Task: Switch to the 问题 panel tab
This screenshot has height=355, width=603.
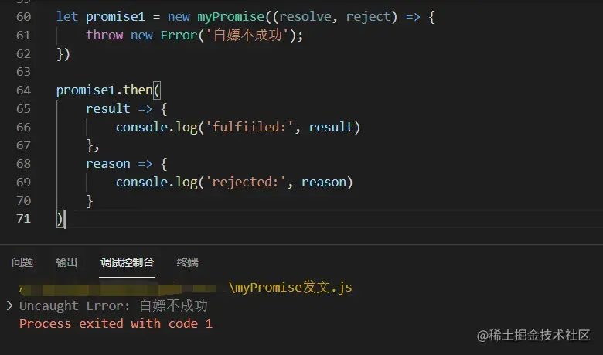Action: click(x=22, y=262)
